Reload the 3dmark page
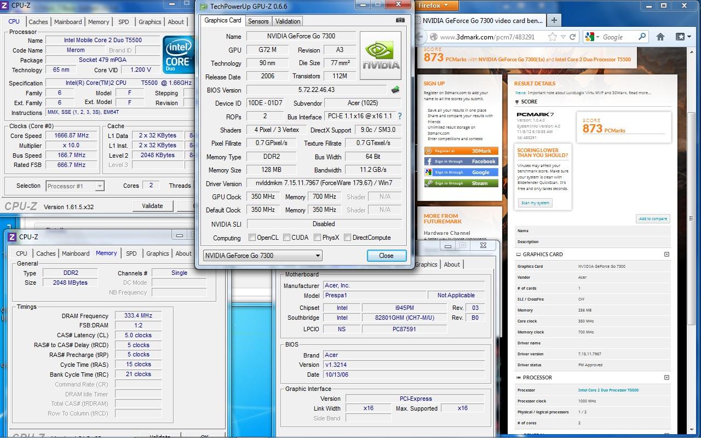The width and height of the screenshot is (701, 438). pyautogui.click(x=573, y=37)
